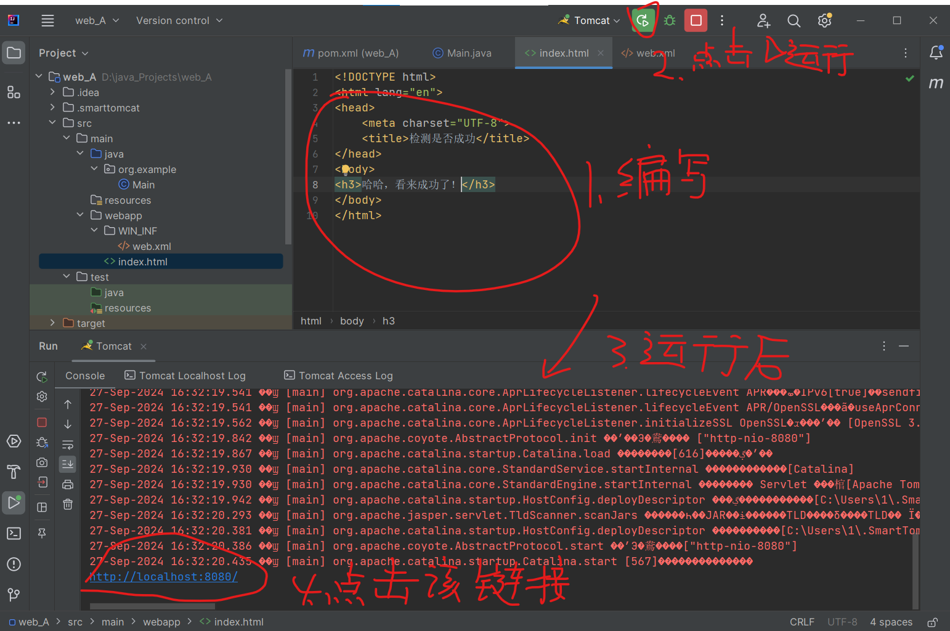950x631 pixels.
Task: Expand the .smarttomcat folder
Action: [x=52, y=107]
